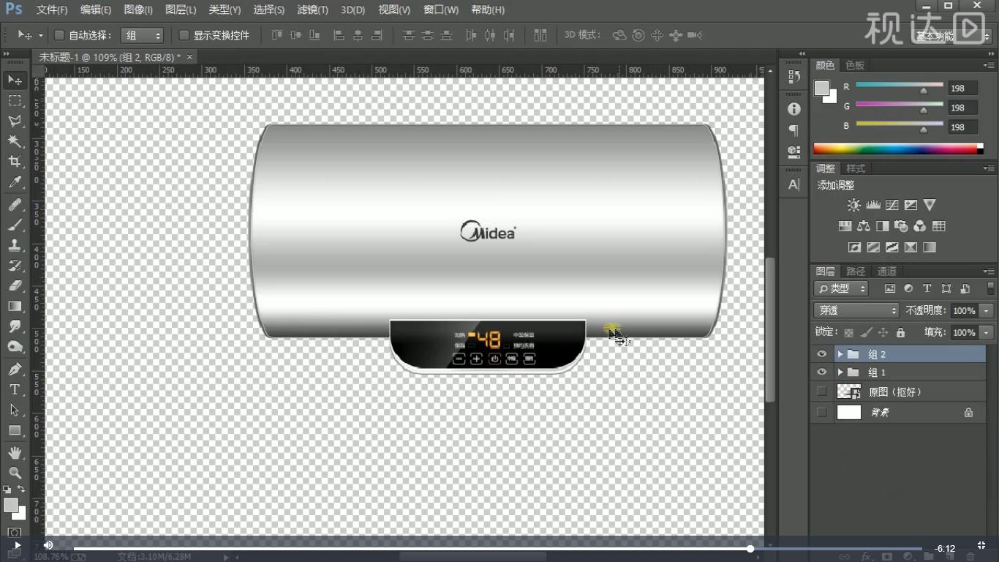This screenshot has width=999, height=562.
Task: Open the auto-select 组 dropdown
Action: point(142,35)
